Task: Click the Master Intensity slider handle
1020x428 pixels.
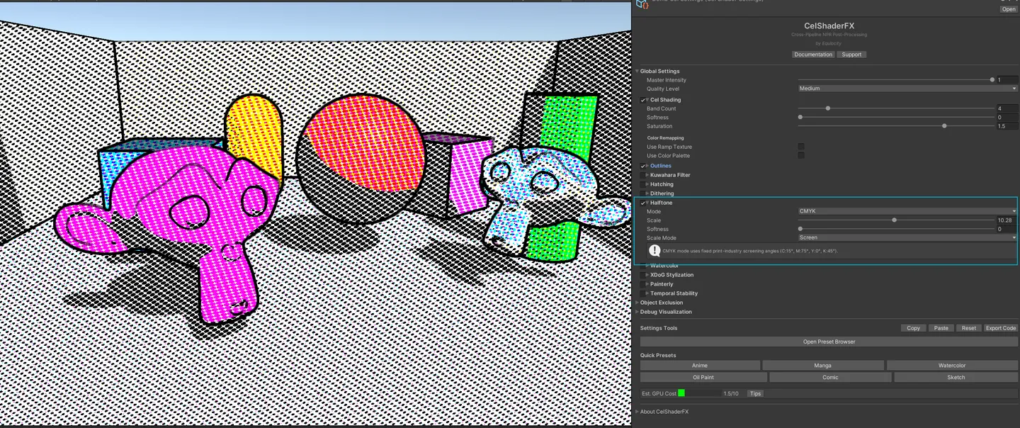Action: click(x=992, y=80)
